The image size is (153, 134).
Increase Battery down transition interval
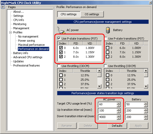tap(146, 116)
